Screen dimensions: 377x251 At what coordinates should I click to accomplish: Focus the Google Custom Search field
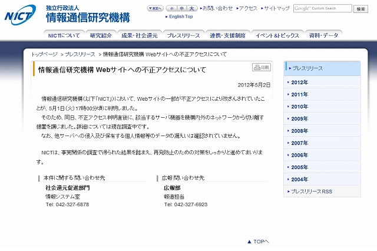[x=323, y=8]
